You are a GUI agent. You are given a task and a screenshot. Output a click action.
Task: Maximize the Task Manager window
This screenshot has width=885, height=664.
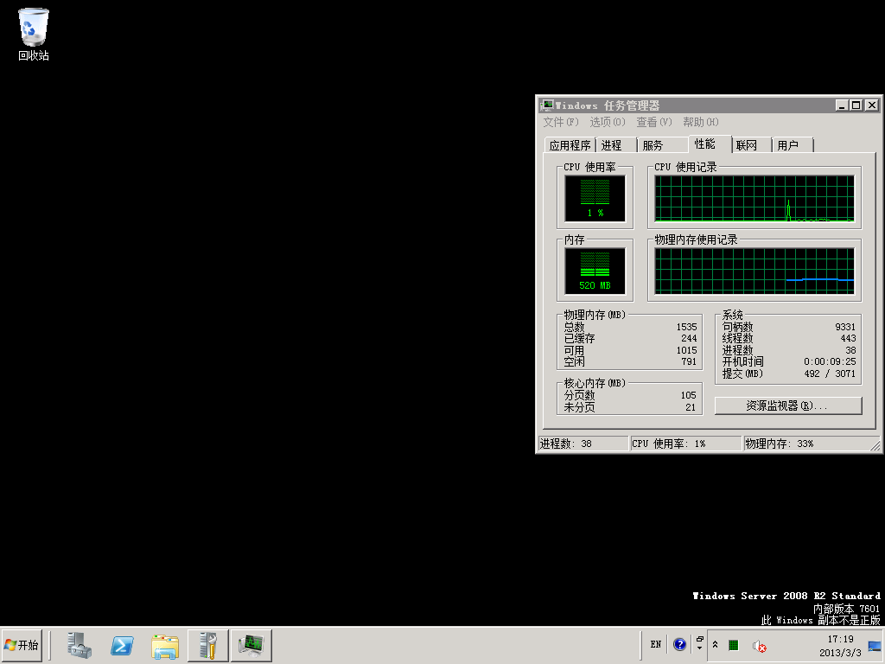pyautogui.click(x=856, y=105)
